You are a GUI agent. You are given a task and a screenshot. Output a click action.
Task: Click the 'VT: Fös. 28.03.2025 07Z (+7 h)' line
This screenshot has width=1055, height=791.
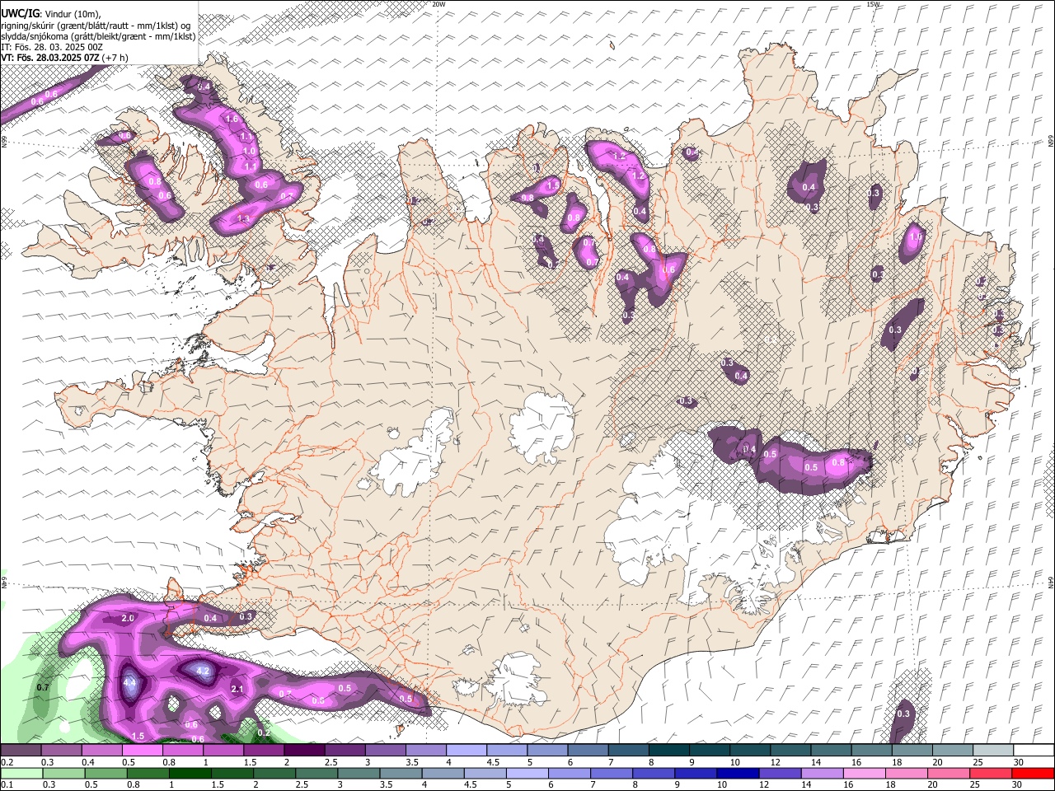(x=64, y=58)
